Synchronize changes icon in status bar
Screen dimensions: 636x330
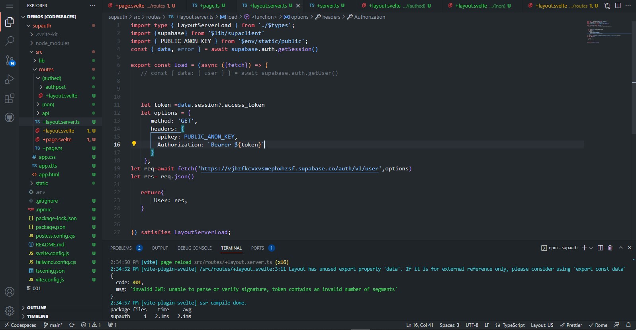pyautogui.click(x=72, y=325)
